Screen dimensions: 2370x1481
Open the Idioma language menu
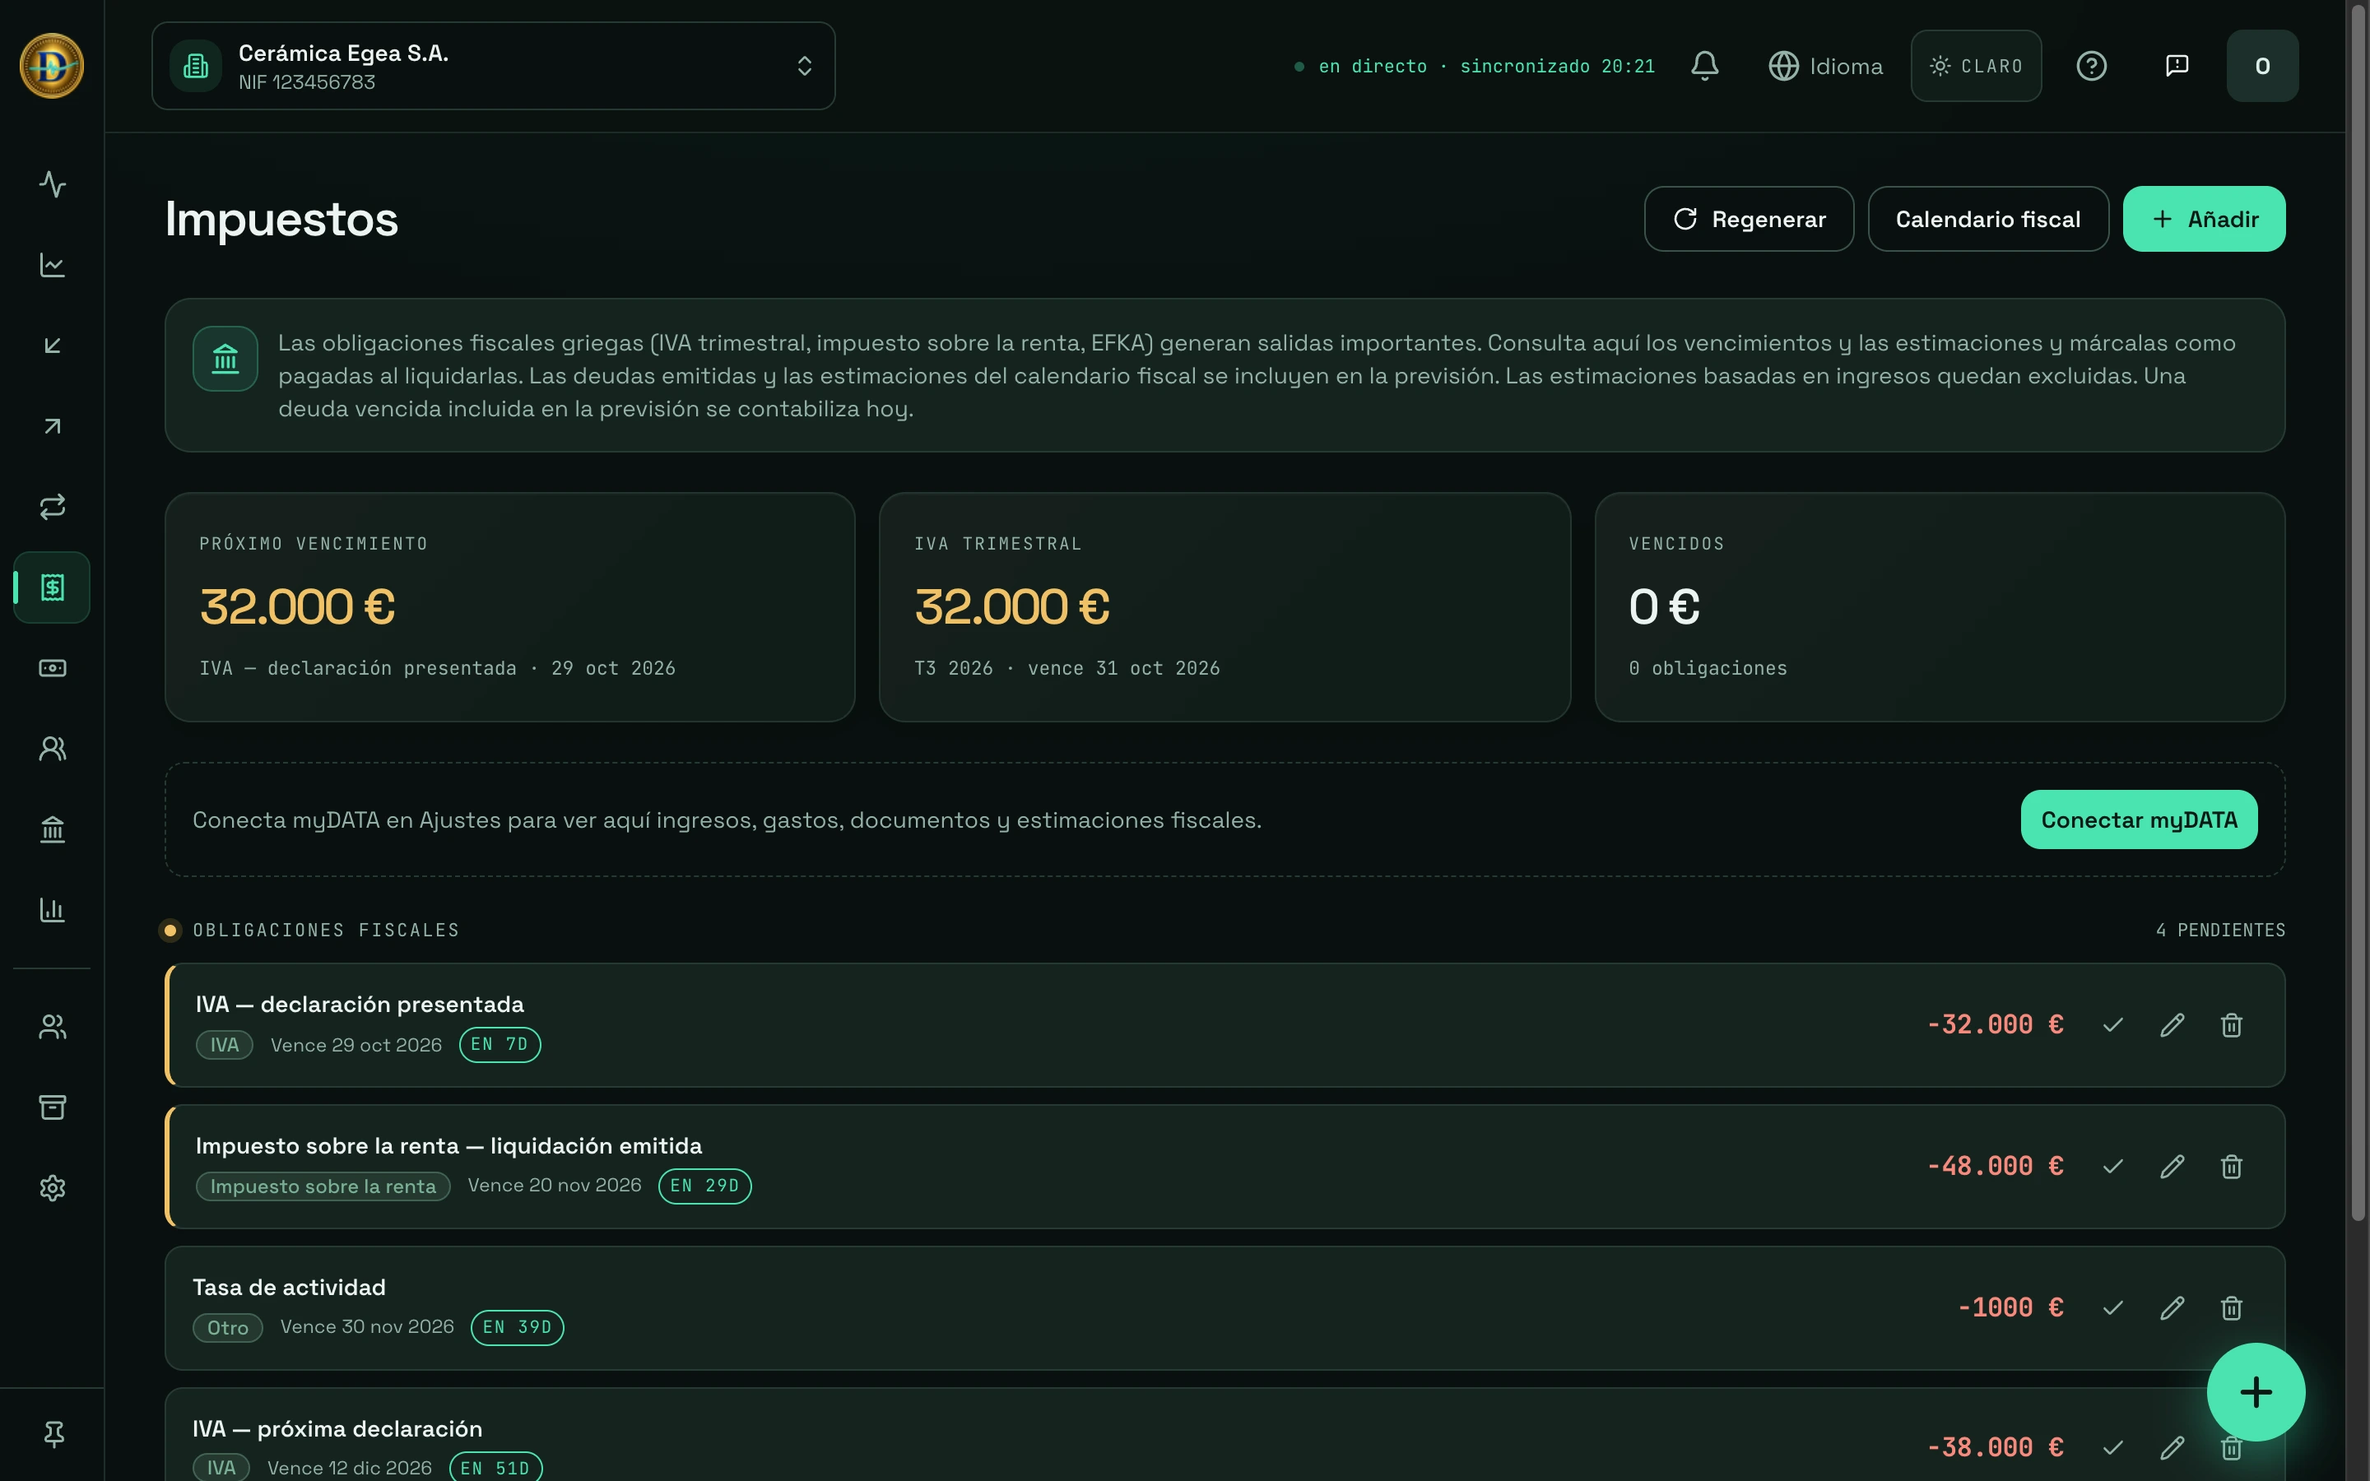1825,66
